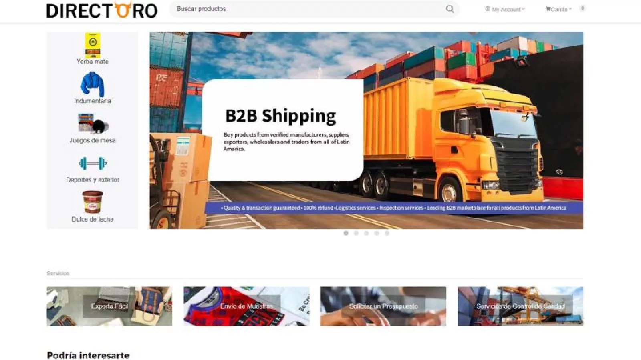Jump to the fifth carousel slide dot
Screen dimensions: 641x360
[x=387, y=233]
